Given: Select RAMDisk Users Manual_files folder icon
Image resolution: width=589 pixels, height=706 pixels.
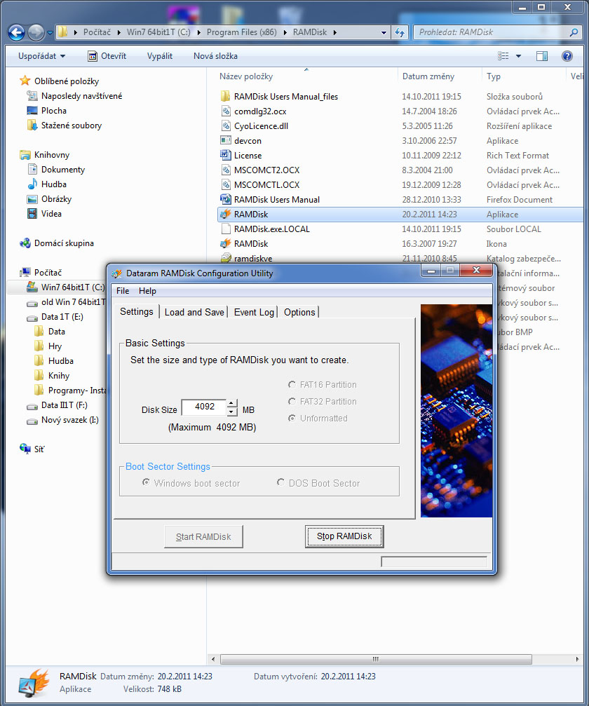Looking at the screenshot, I should [x=226, y=96].
